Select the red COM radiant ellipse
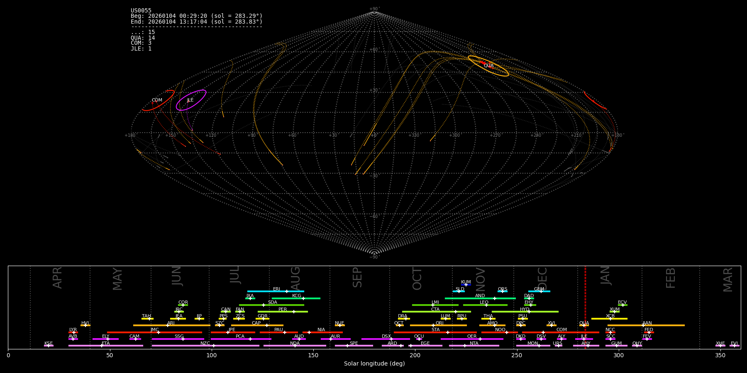This screenshot has width=747, height=373. 158,100
